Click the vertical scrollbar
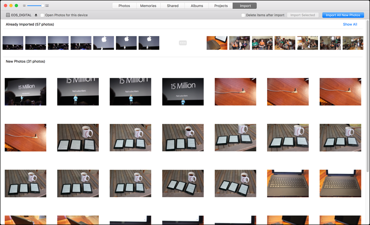The image size is (370, 225). (368, 96)
